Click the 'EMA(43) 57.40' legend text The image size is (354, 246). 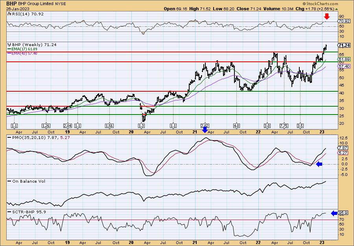pos(24,54)
